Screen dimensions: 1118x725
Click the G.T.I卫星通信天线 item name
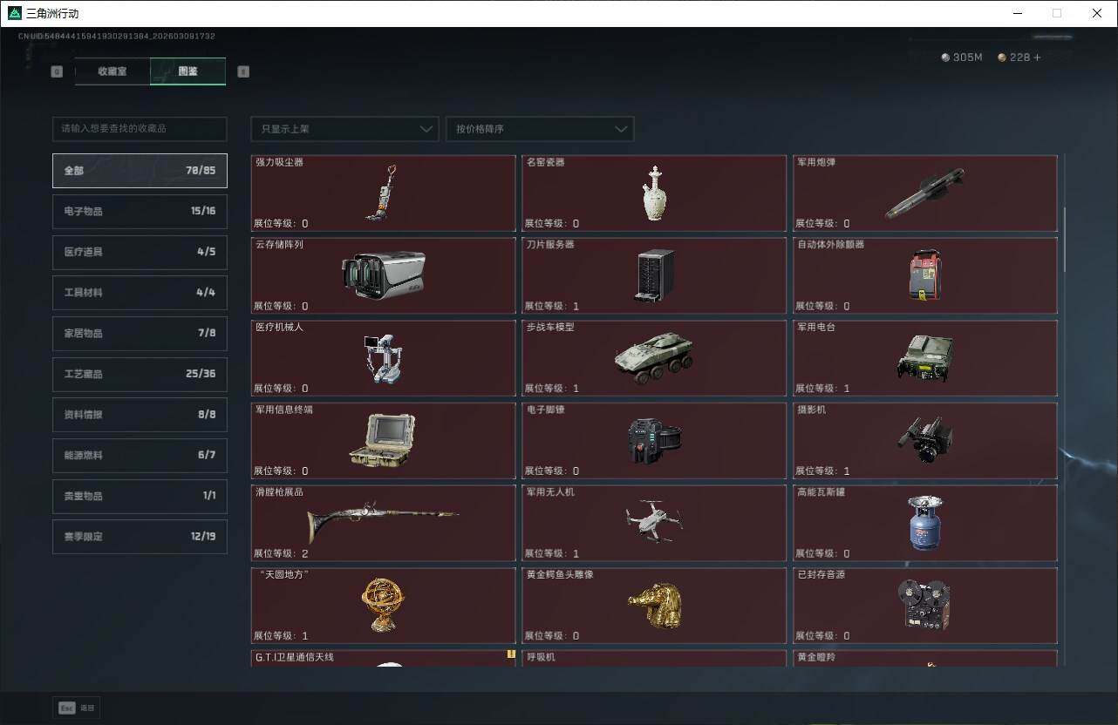click(x=295, y=657)
